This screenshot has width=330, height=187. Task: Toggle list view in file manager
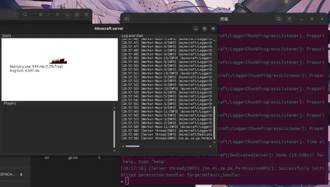point(41,14)
